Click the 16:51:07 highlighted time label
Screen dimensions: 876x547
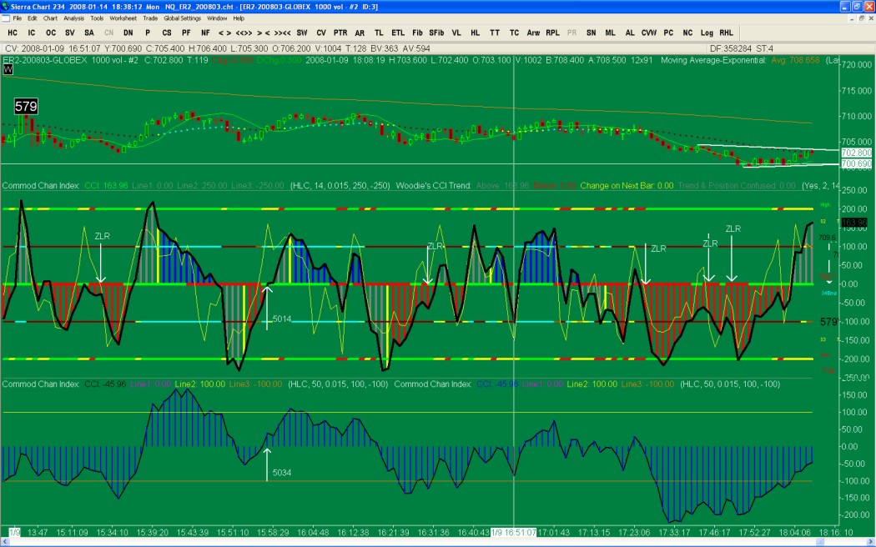pyautogui.click(x=513, y=533)
